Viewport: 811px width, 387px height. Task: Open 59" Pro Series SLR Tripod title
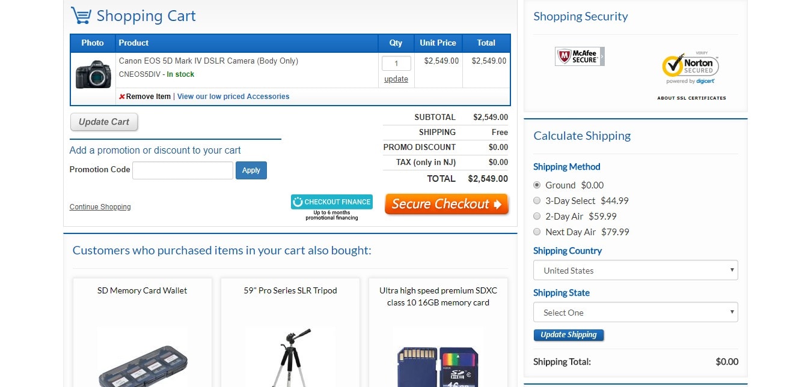[x=290, y=290]
